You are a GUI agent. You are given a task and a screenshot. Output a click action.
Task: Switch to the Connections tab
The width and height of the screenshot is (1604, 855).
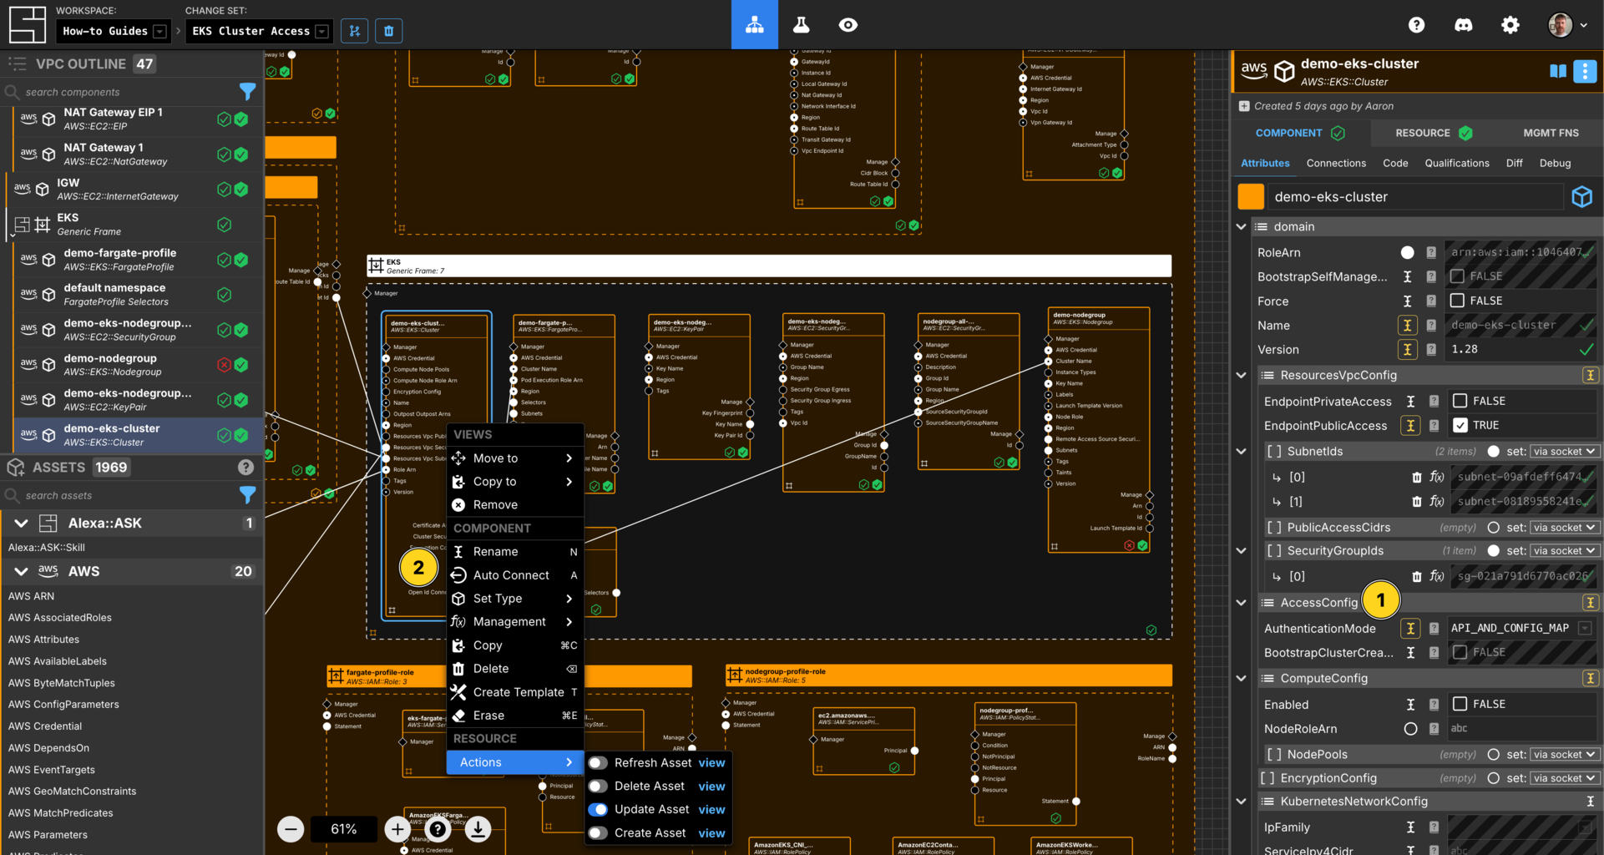[x=1336, y=164]
